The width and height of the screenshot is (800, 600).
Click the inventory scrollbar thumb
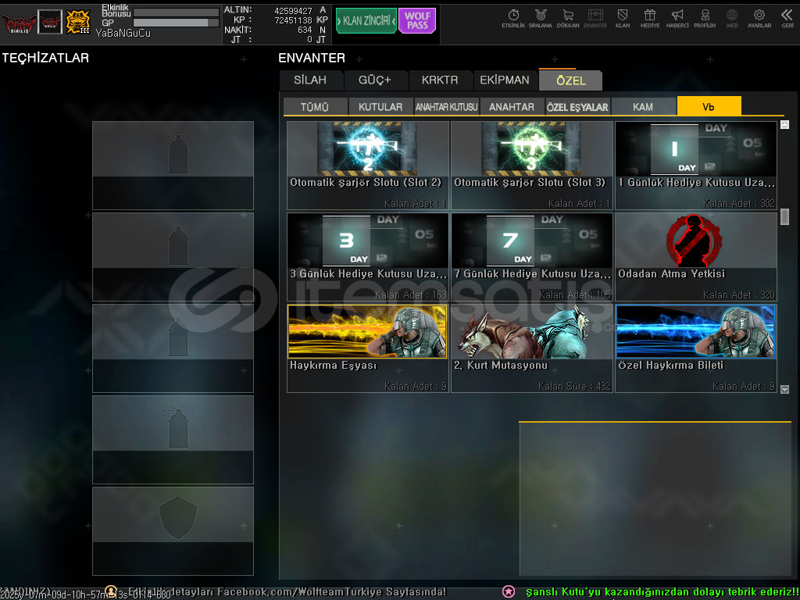[x=784, y=217]
